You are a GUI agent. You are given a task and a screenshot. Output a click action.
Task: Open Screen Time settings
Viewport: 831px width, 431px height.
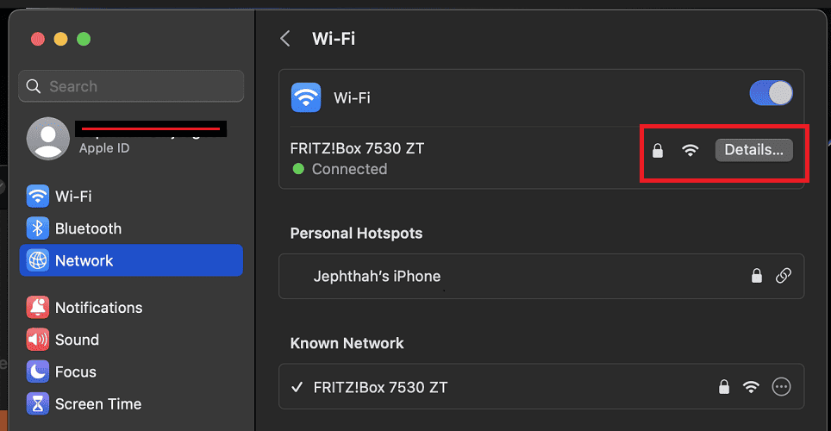coord(97,403)
